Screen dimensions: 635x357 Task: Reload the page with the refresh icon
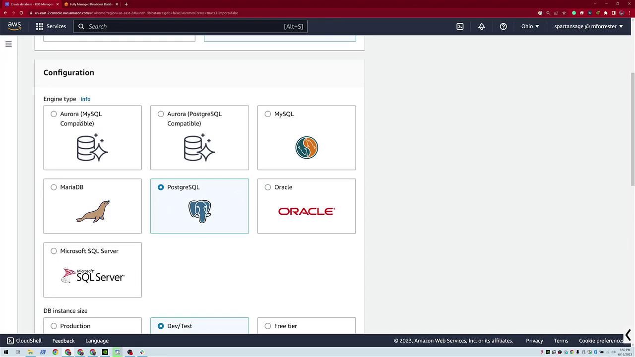pos(21,13)
